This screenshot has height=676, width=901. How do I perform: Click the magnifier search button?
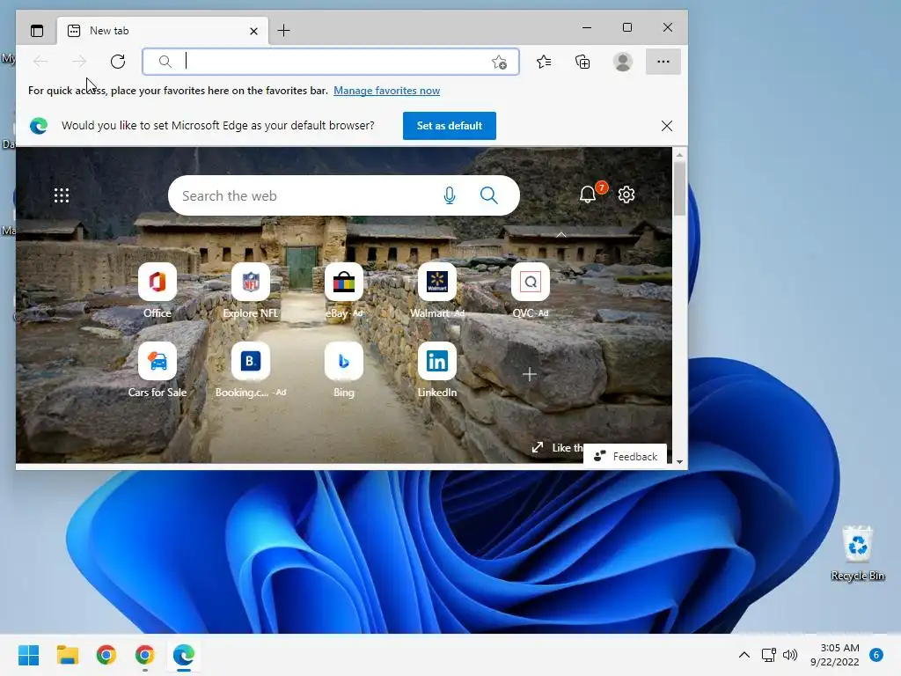tap(489, 195)
